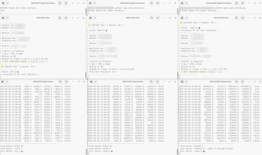Viewport: 262px width, 155px height.
Task: Expand tab dropdown in GMTUSDT Bybit Vol Saver
Action: click(x=95, y=3)
